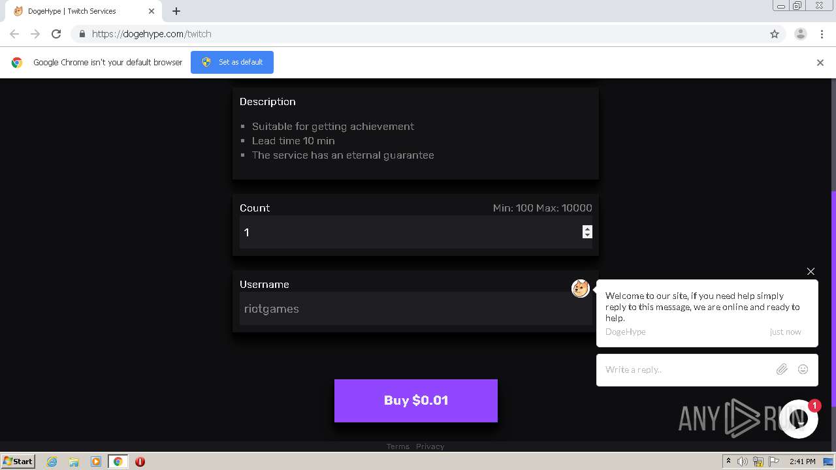Click the welcome message text in chat

point(703,307)
